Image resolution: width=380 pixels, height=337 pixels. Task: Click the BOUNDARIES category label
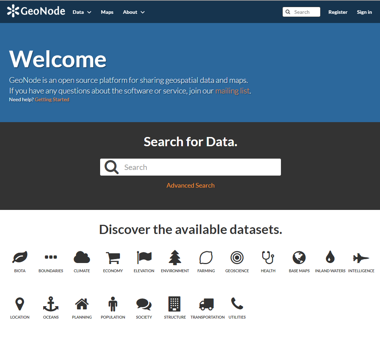51,271
